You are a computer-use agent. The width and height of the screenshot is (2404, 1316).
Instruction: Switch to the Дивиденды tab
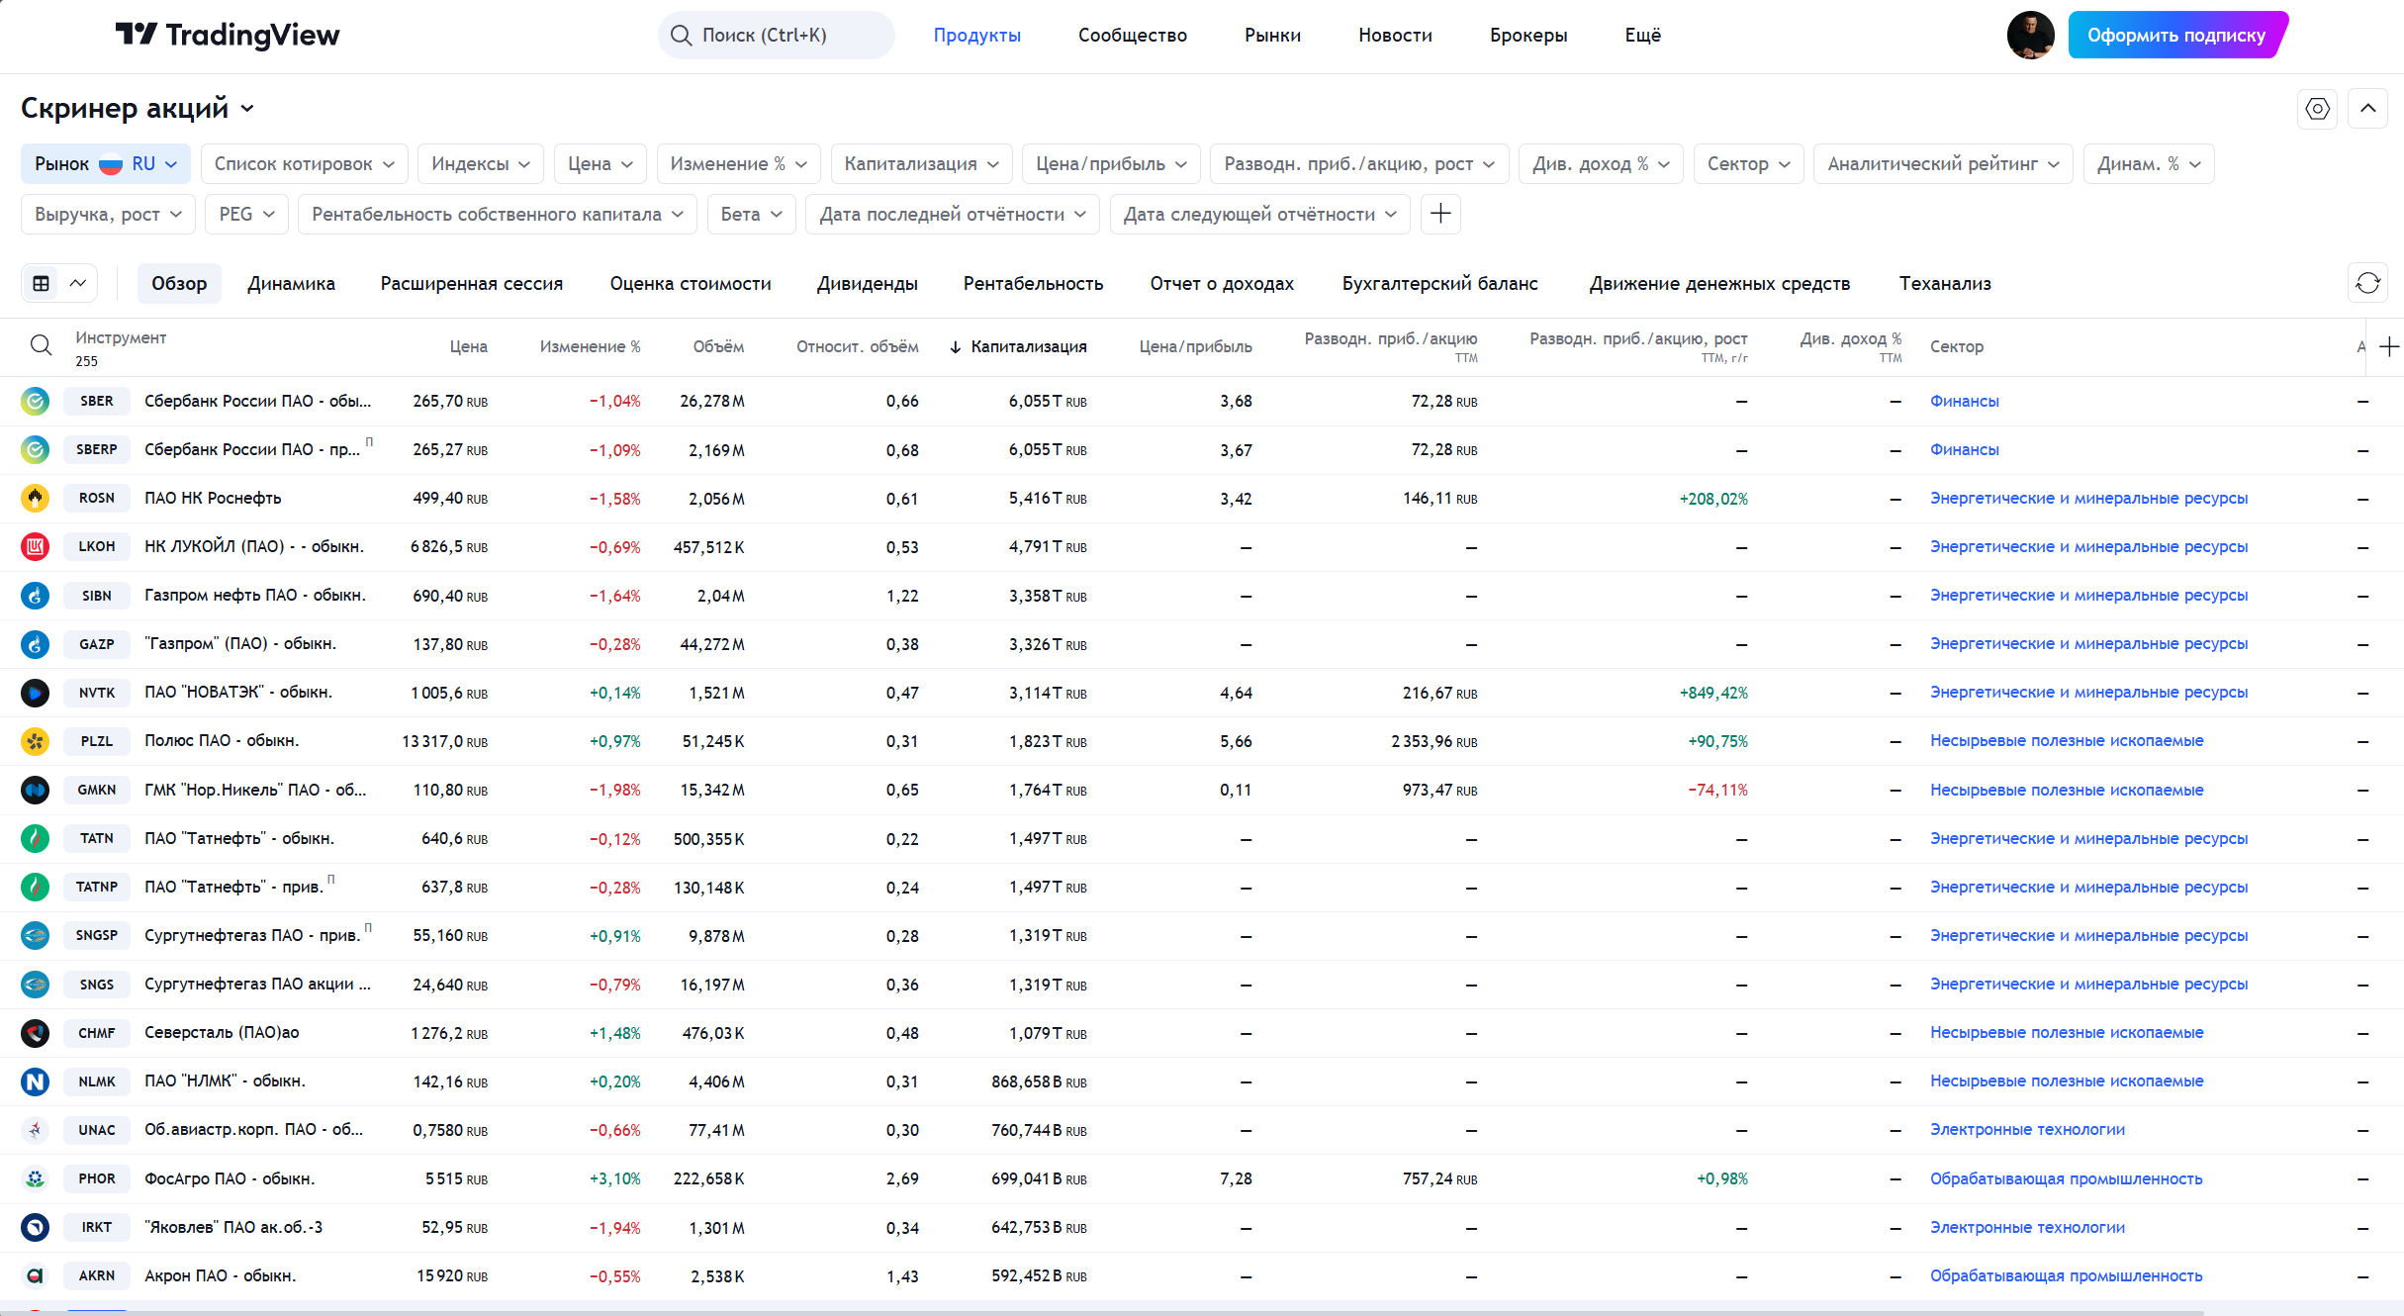pyautogui.click(x=868, y=283)
